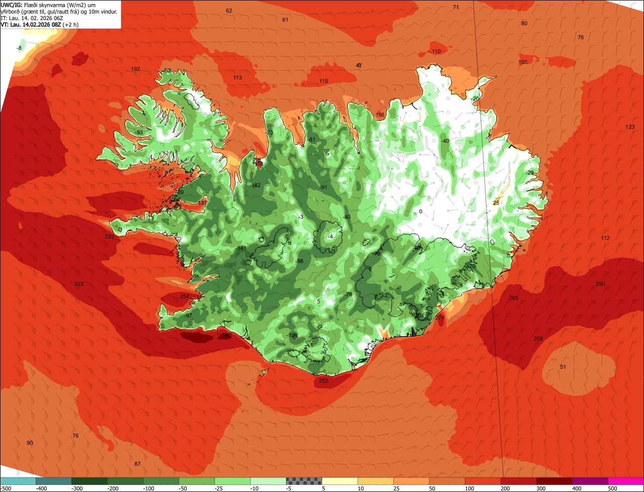Select the 250 value in the eastern sea

click(x=600, y=284)
